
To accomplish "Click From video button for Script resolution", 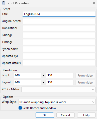I will [85, 76].
